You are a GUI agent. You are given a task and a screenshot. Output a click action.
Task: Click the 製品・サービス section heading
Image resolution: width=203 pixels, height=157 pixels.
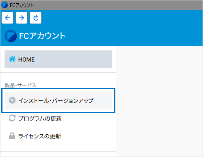[20, 86]
